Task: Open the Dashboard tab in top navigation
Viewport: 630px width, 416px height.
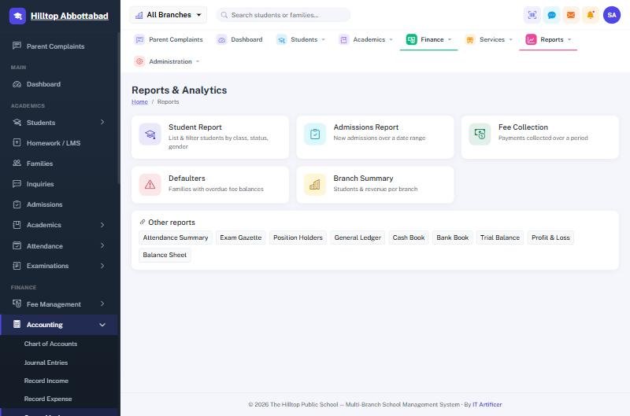Action: (239, 39)
